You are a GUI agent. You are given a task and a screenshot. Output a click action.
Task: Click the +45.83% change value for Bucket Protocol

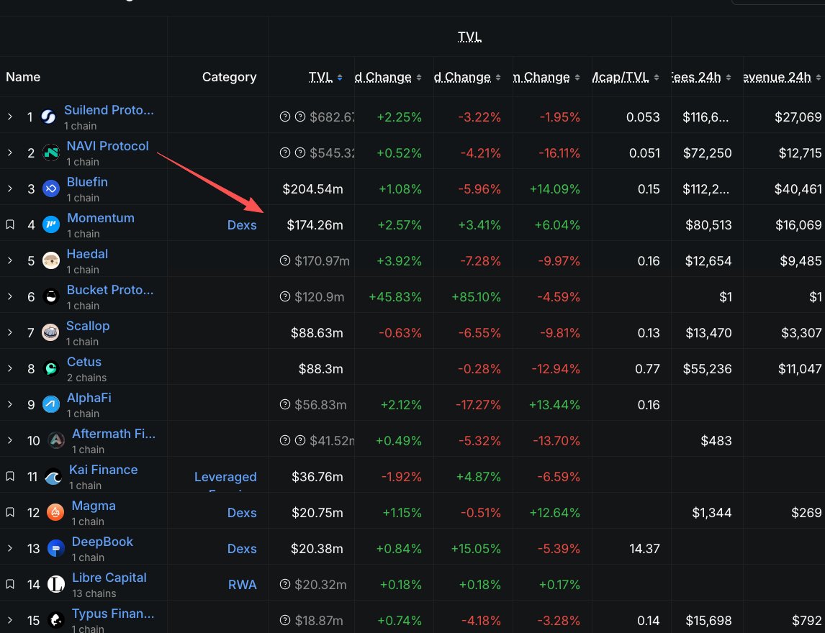coord(395,297)
